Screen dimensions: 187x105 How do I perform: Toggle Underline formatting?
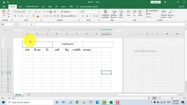(x=21, y=16)
